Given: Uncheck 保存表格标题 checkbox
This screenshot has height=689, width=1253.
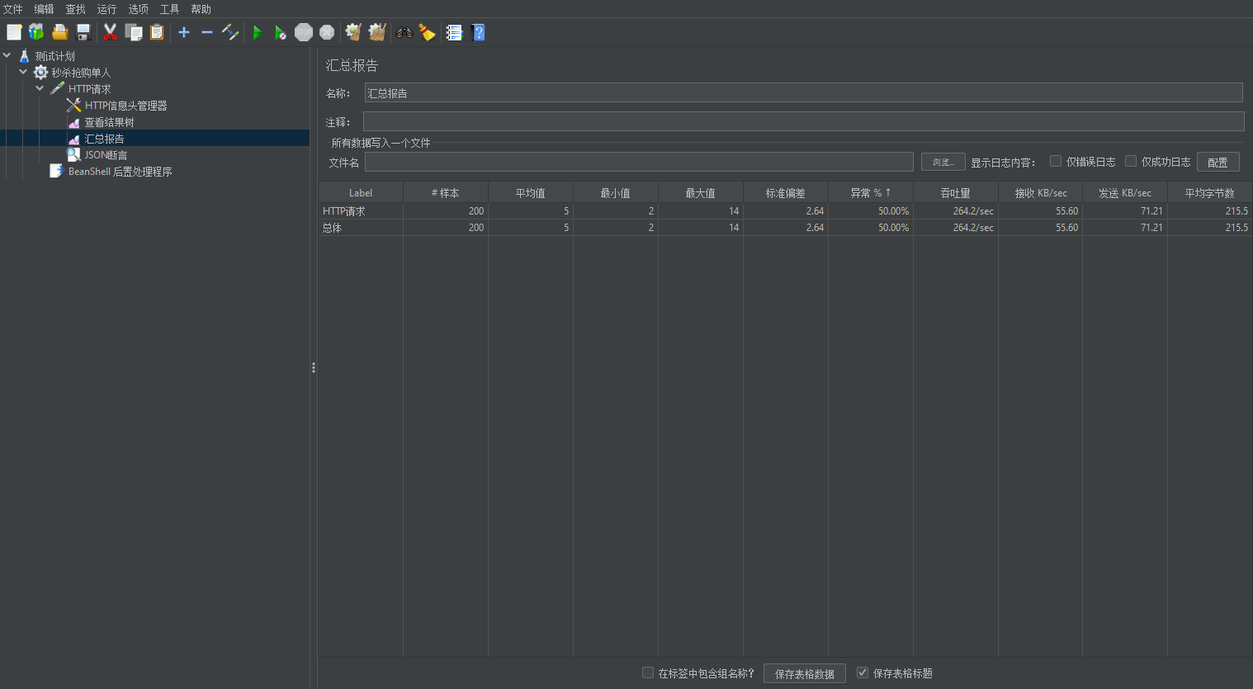Looking at the screenshot, I should 863,672.
